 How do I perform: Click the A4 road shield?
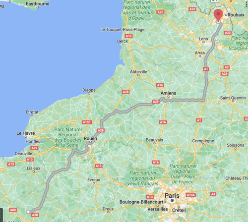pyautogui.click(x=213, y=194)
